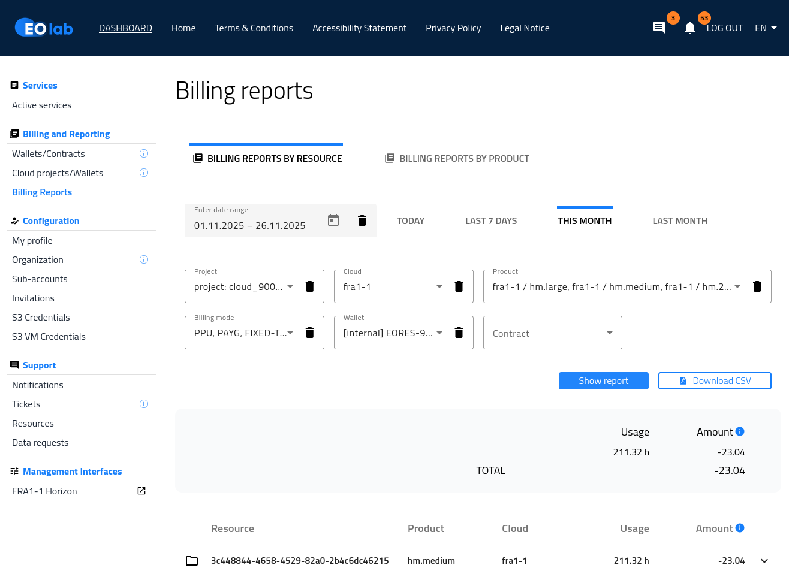Clear the date range with trash icon
The image size is (789, 580).
(362, 220)
